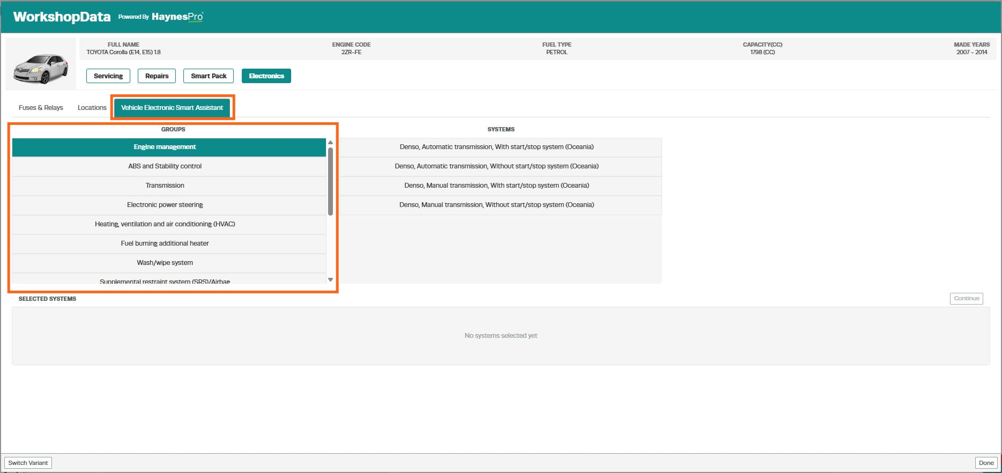Open the Smart Pack section
Image resolution: width=1002 pixels, height=473 pixels.
click(x=209, y=76)
